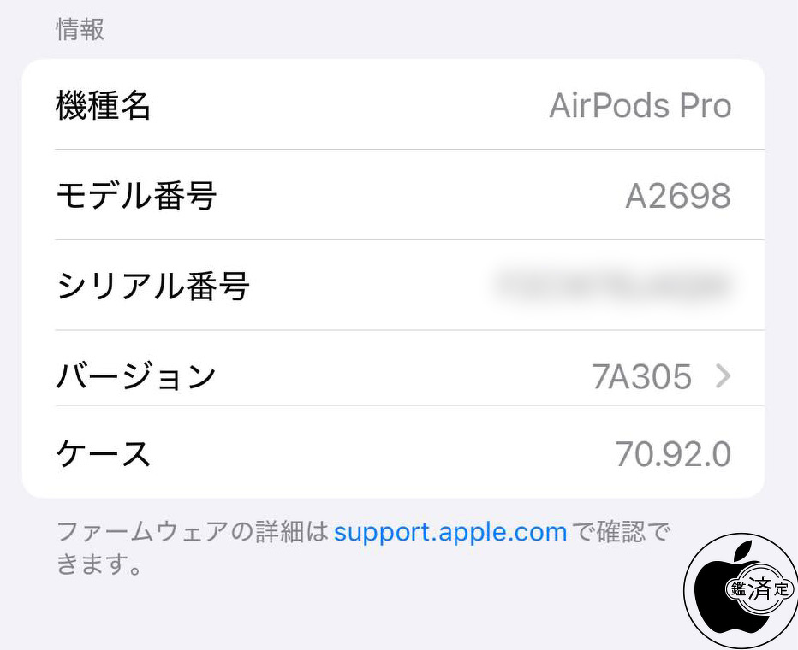Tap the 70.92.0 case version value
This screenshot has height=650, width=798.
tap(673, 454)
